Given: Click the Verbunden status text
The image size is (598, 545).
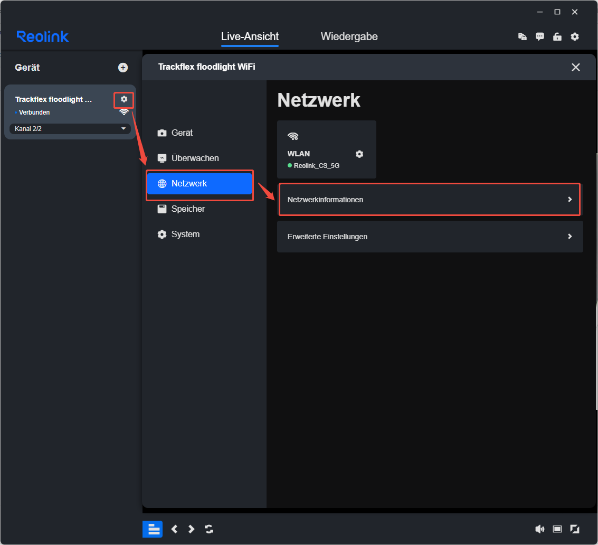Looking at the screenshot, I should (x=34, y=112).
